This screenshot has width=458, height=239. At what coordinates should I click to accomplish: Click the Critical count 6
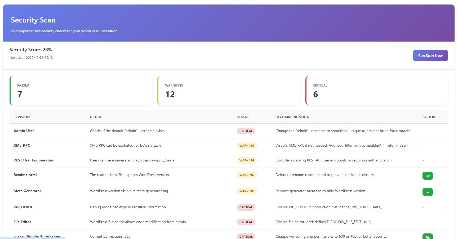(315, 94)
